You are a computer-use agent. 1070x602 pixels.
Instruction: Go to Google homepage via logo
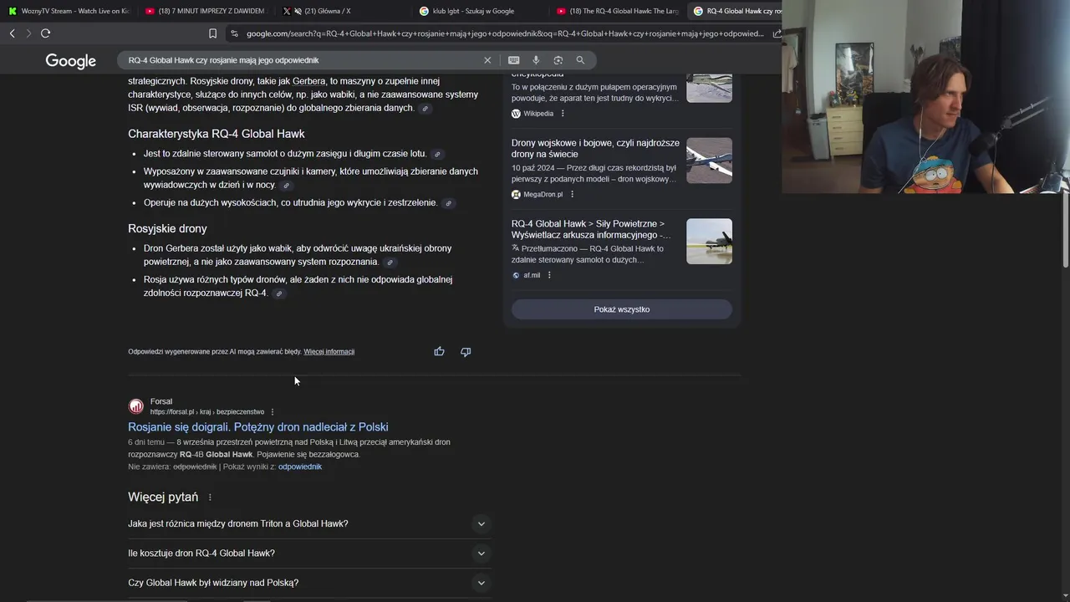[71, 61]
